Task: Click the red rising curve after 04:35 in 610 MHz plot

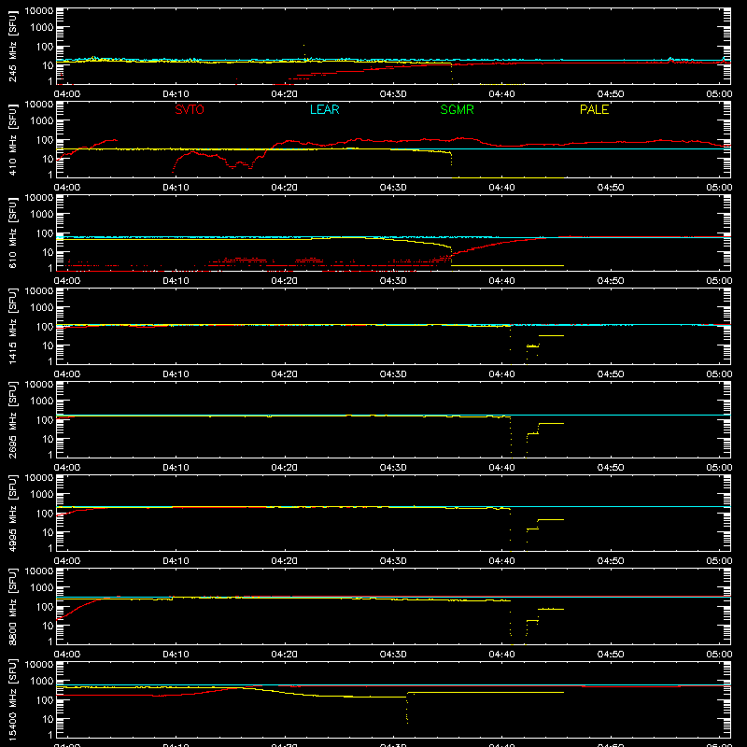Action: coord(498,244)
